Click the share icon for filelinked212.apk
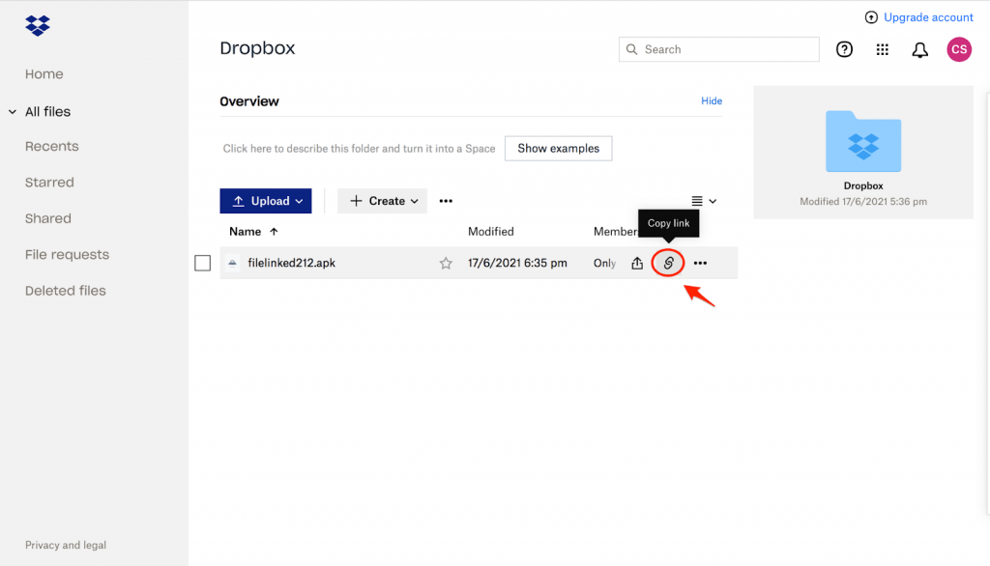 (x=637, y=263)
